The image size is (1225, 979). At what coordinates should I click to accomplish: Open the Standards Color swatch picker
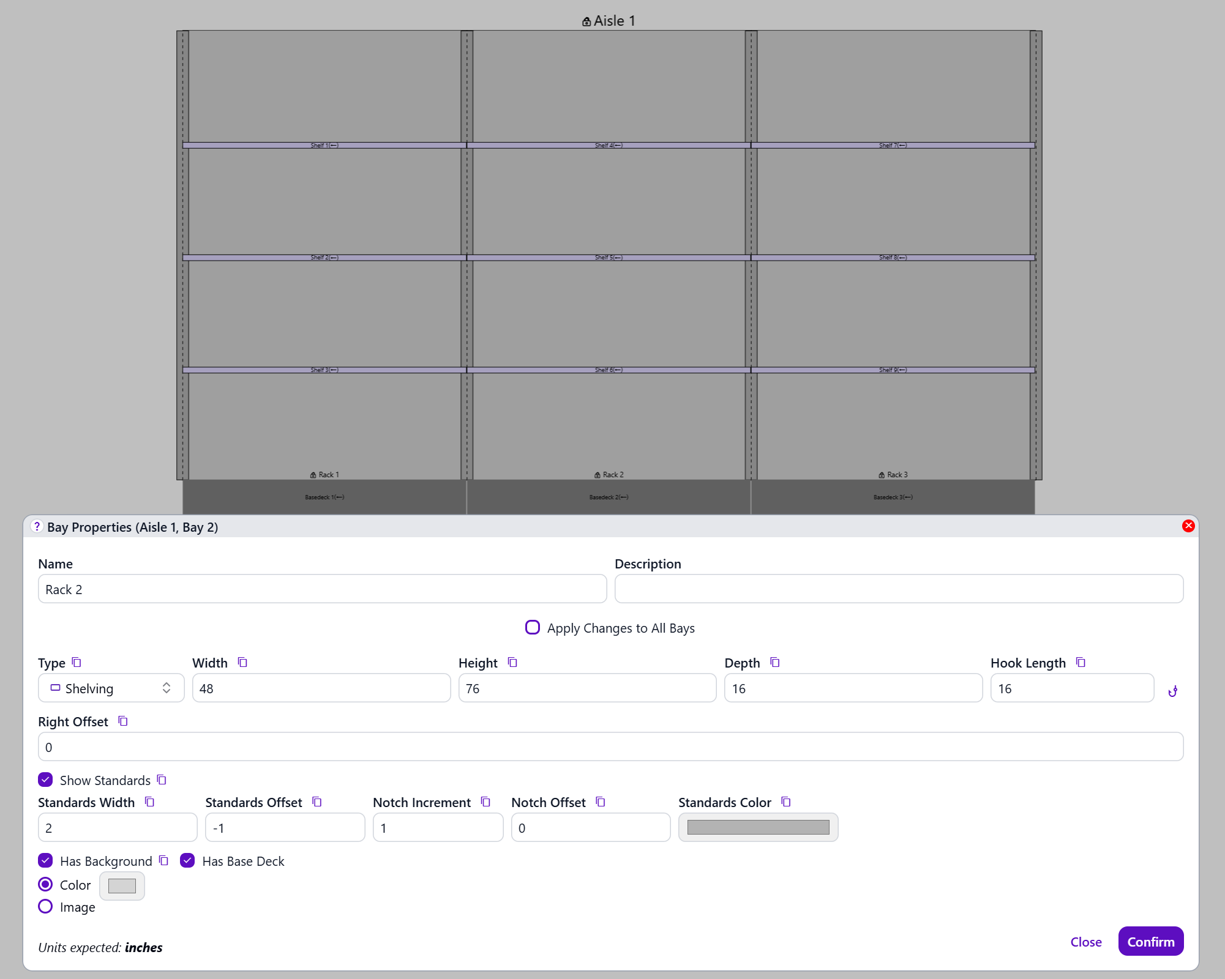click(758, 828)
